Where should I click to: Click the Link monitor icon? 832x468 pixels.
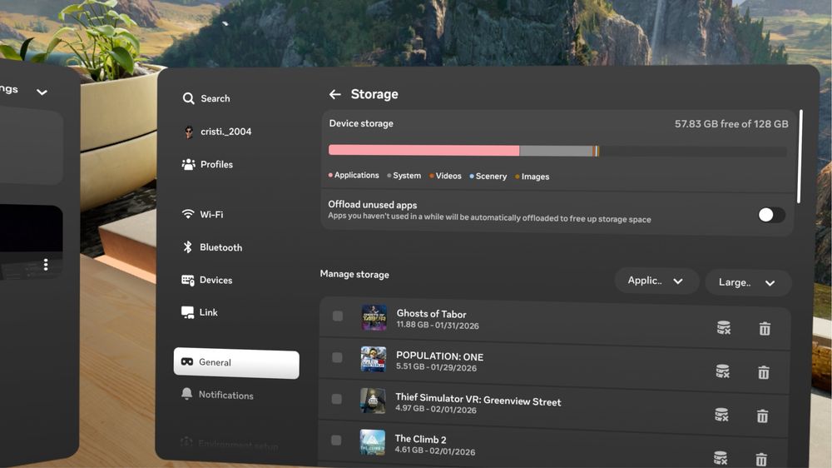pos(187,312)
